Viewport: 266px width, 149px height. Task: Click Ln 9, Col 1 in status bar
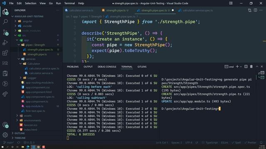point(162,142)
